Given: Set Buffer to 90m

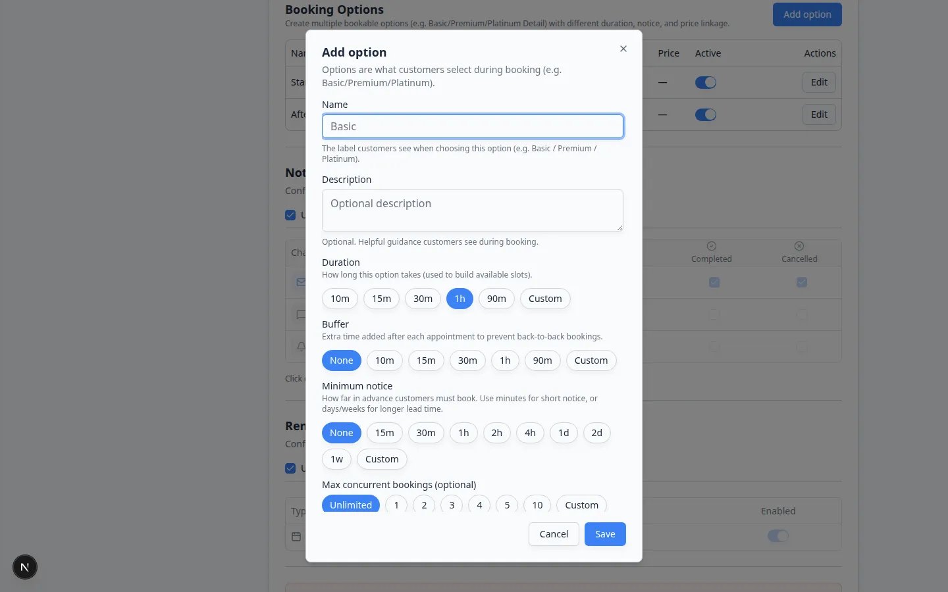Looking at the screenshot, I should click(x=542, y=360).
